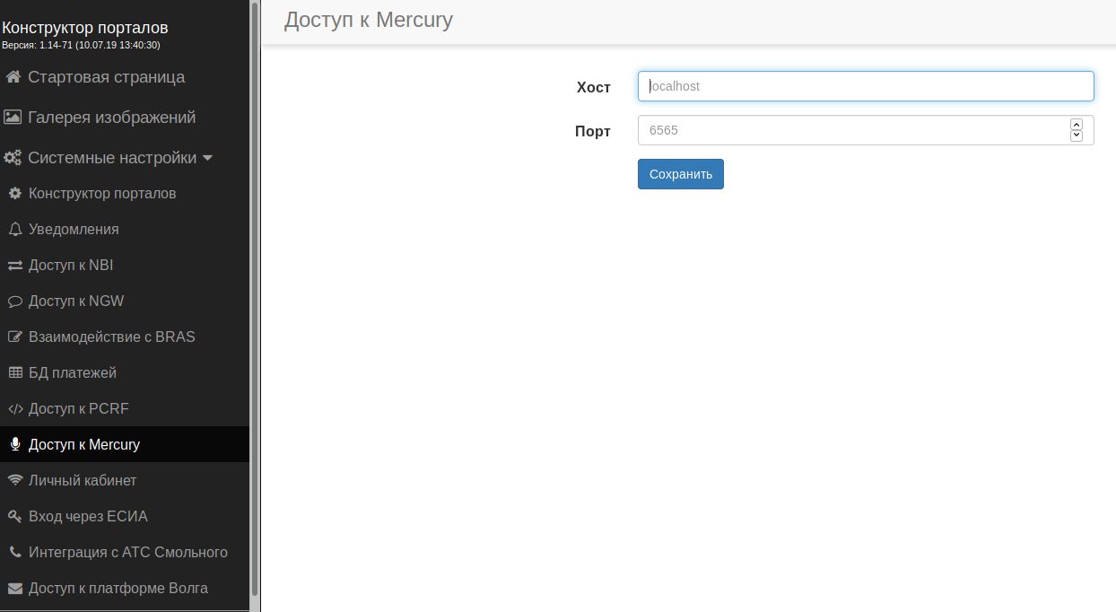This screenshot has width=1116, height=612.
Task: Click the code brackets icon beside Доступ к PCRF
Action: [x=14, y=409]
